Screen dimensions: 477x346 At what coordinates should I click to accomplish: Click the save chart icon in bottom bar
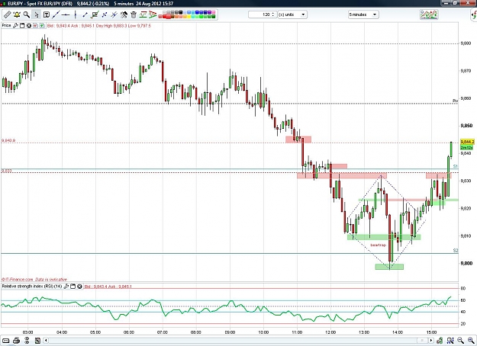[x=37, y=340]
